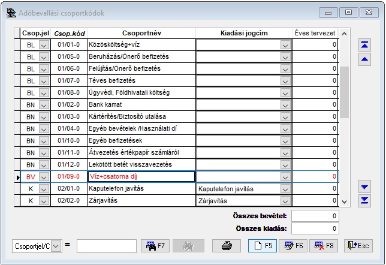
Task: Open Csop.jel dropdown for Víz+csatorna díj row
Action: click(43, 177)
